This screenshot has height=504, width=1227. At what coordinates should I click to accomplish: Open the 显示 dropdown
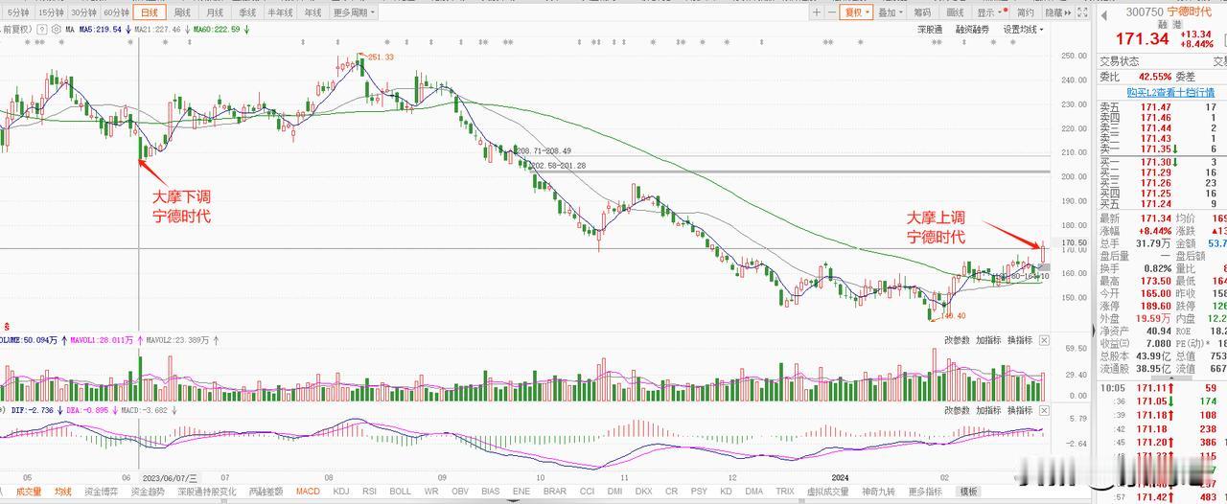(x=989, y=12)
